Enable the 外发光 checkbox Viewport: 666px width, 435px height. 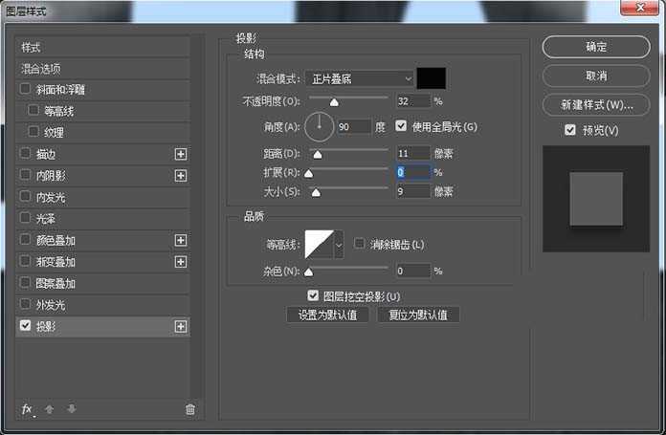[x=25, y=304]
